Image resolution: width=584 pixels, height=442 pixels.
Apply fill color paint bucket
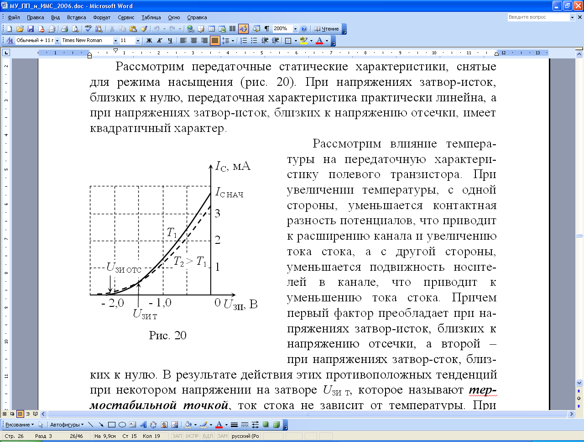tap(188, 425)
